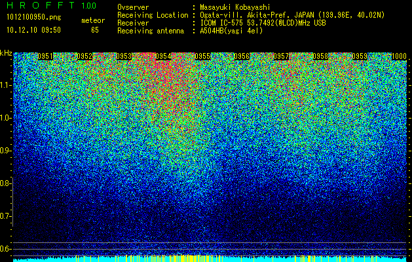Click the 1000 time marker

coord(399,56)
